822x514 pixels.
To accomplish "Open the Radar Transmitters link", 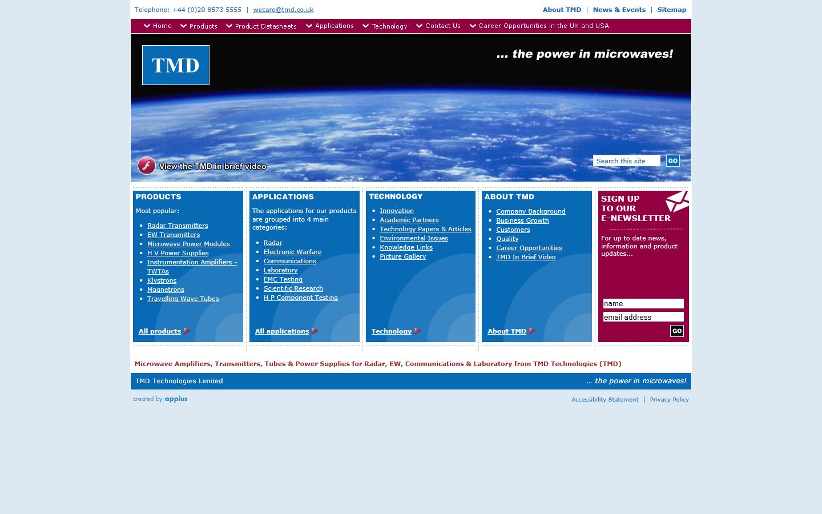I will pyautogui.click(x=178, y=226).
